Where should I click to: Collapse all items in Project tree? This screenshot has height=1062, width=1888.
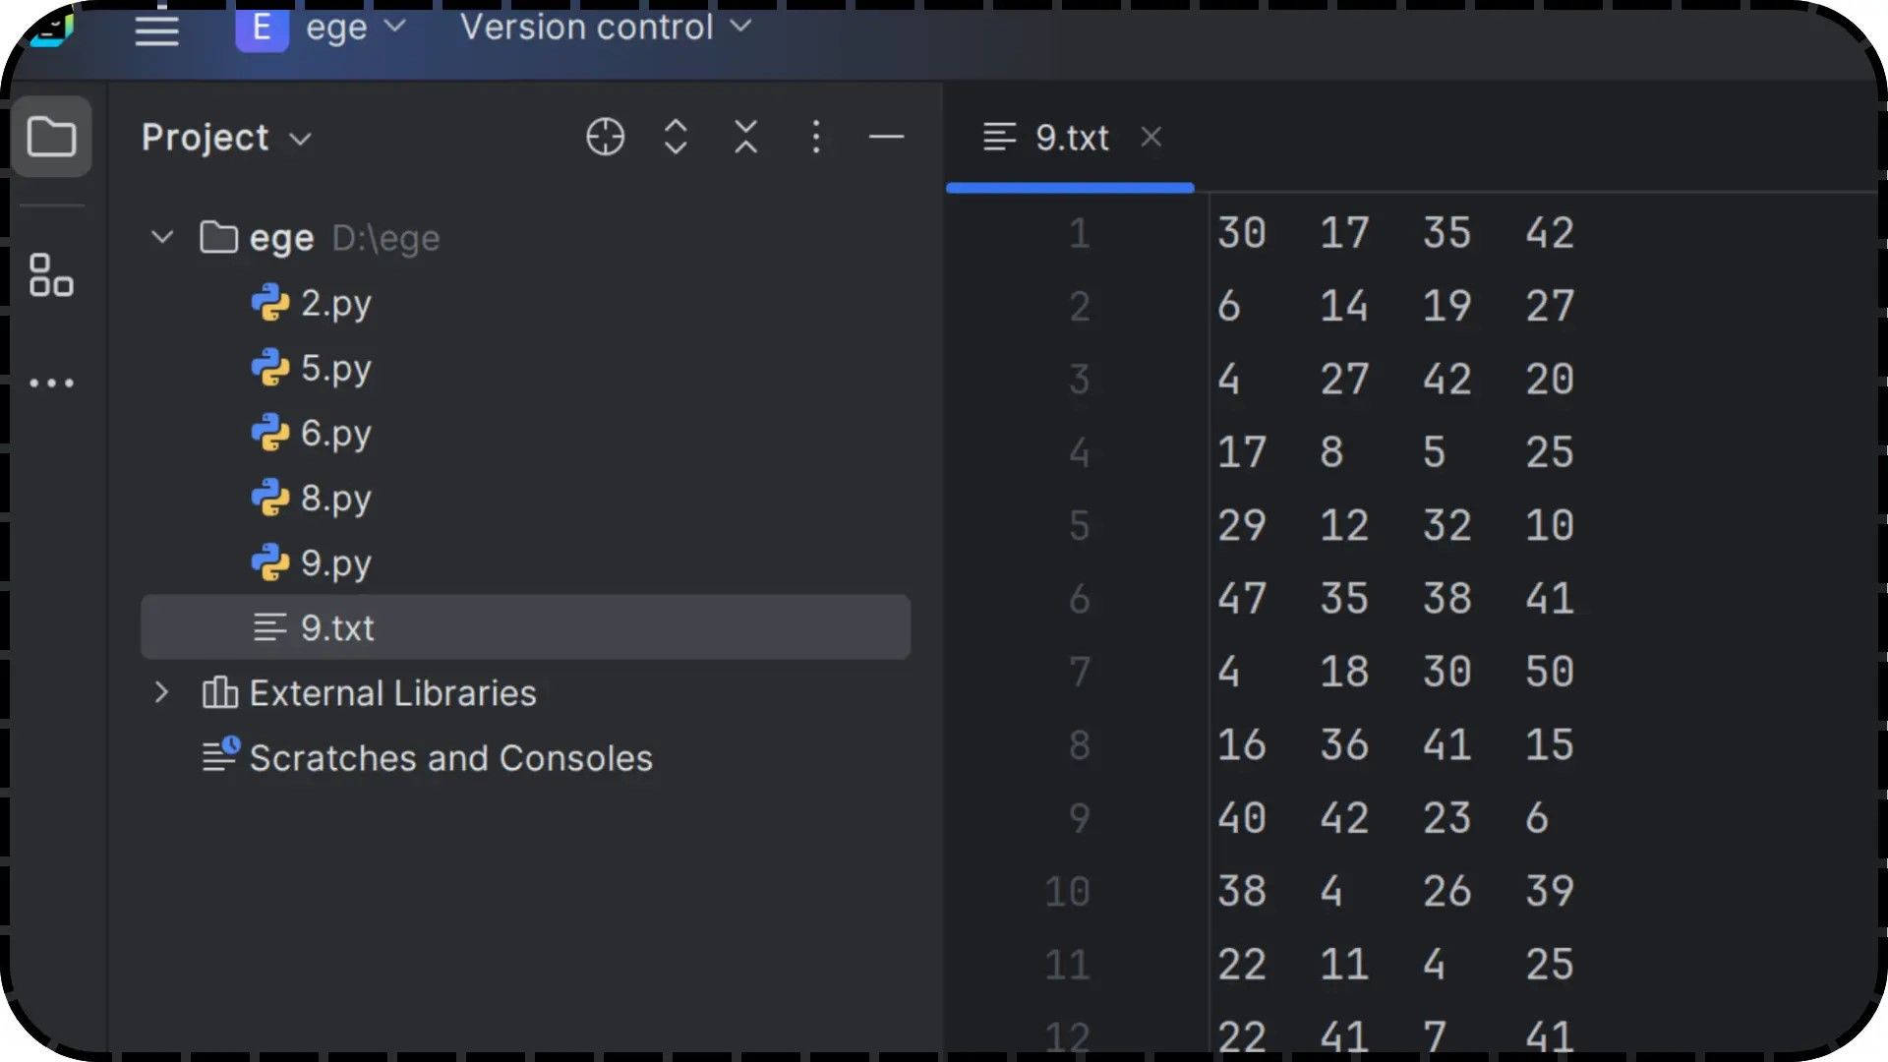(x=746, y=137)
